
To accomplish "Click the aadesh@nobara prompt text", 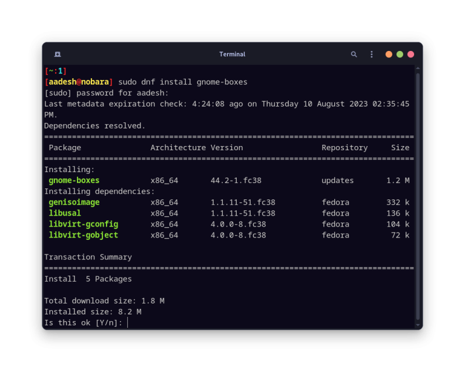I will click(x=79, y=82).
